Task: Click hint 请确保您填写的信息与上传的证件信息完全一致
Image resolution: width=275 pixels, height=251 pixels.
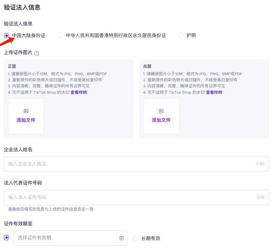Action: click(x=51, y=209)
